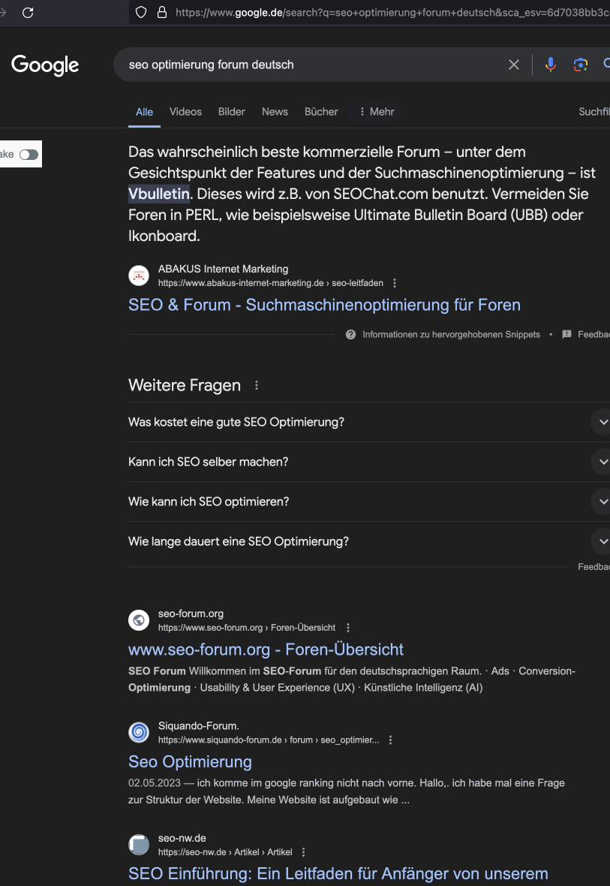This screenshot has width=610, height=886.
Task: Open three-dot menu next to Siquando-Forum URL
Action: [x=390, y=740]
